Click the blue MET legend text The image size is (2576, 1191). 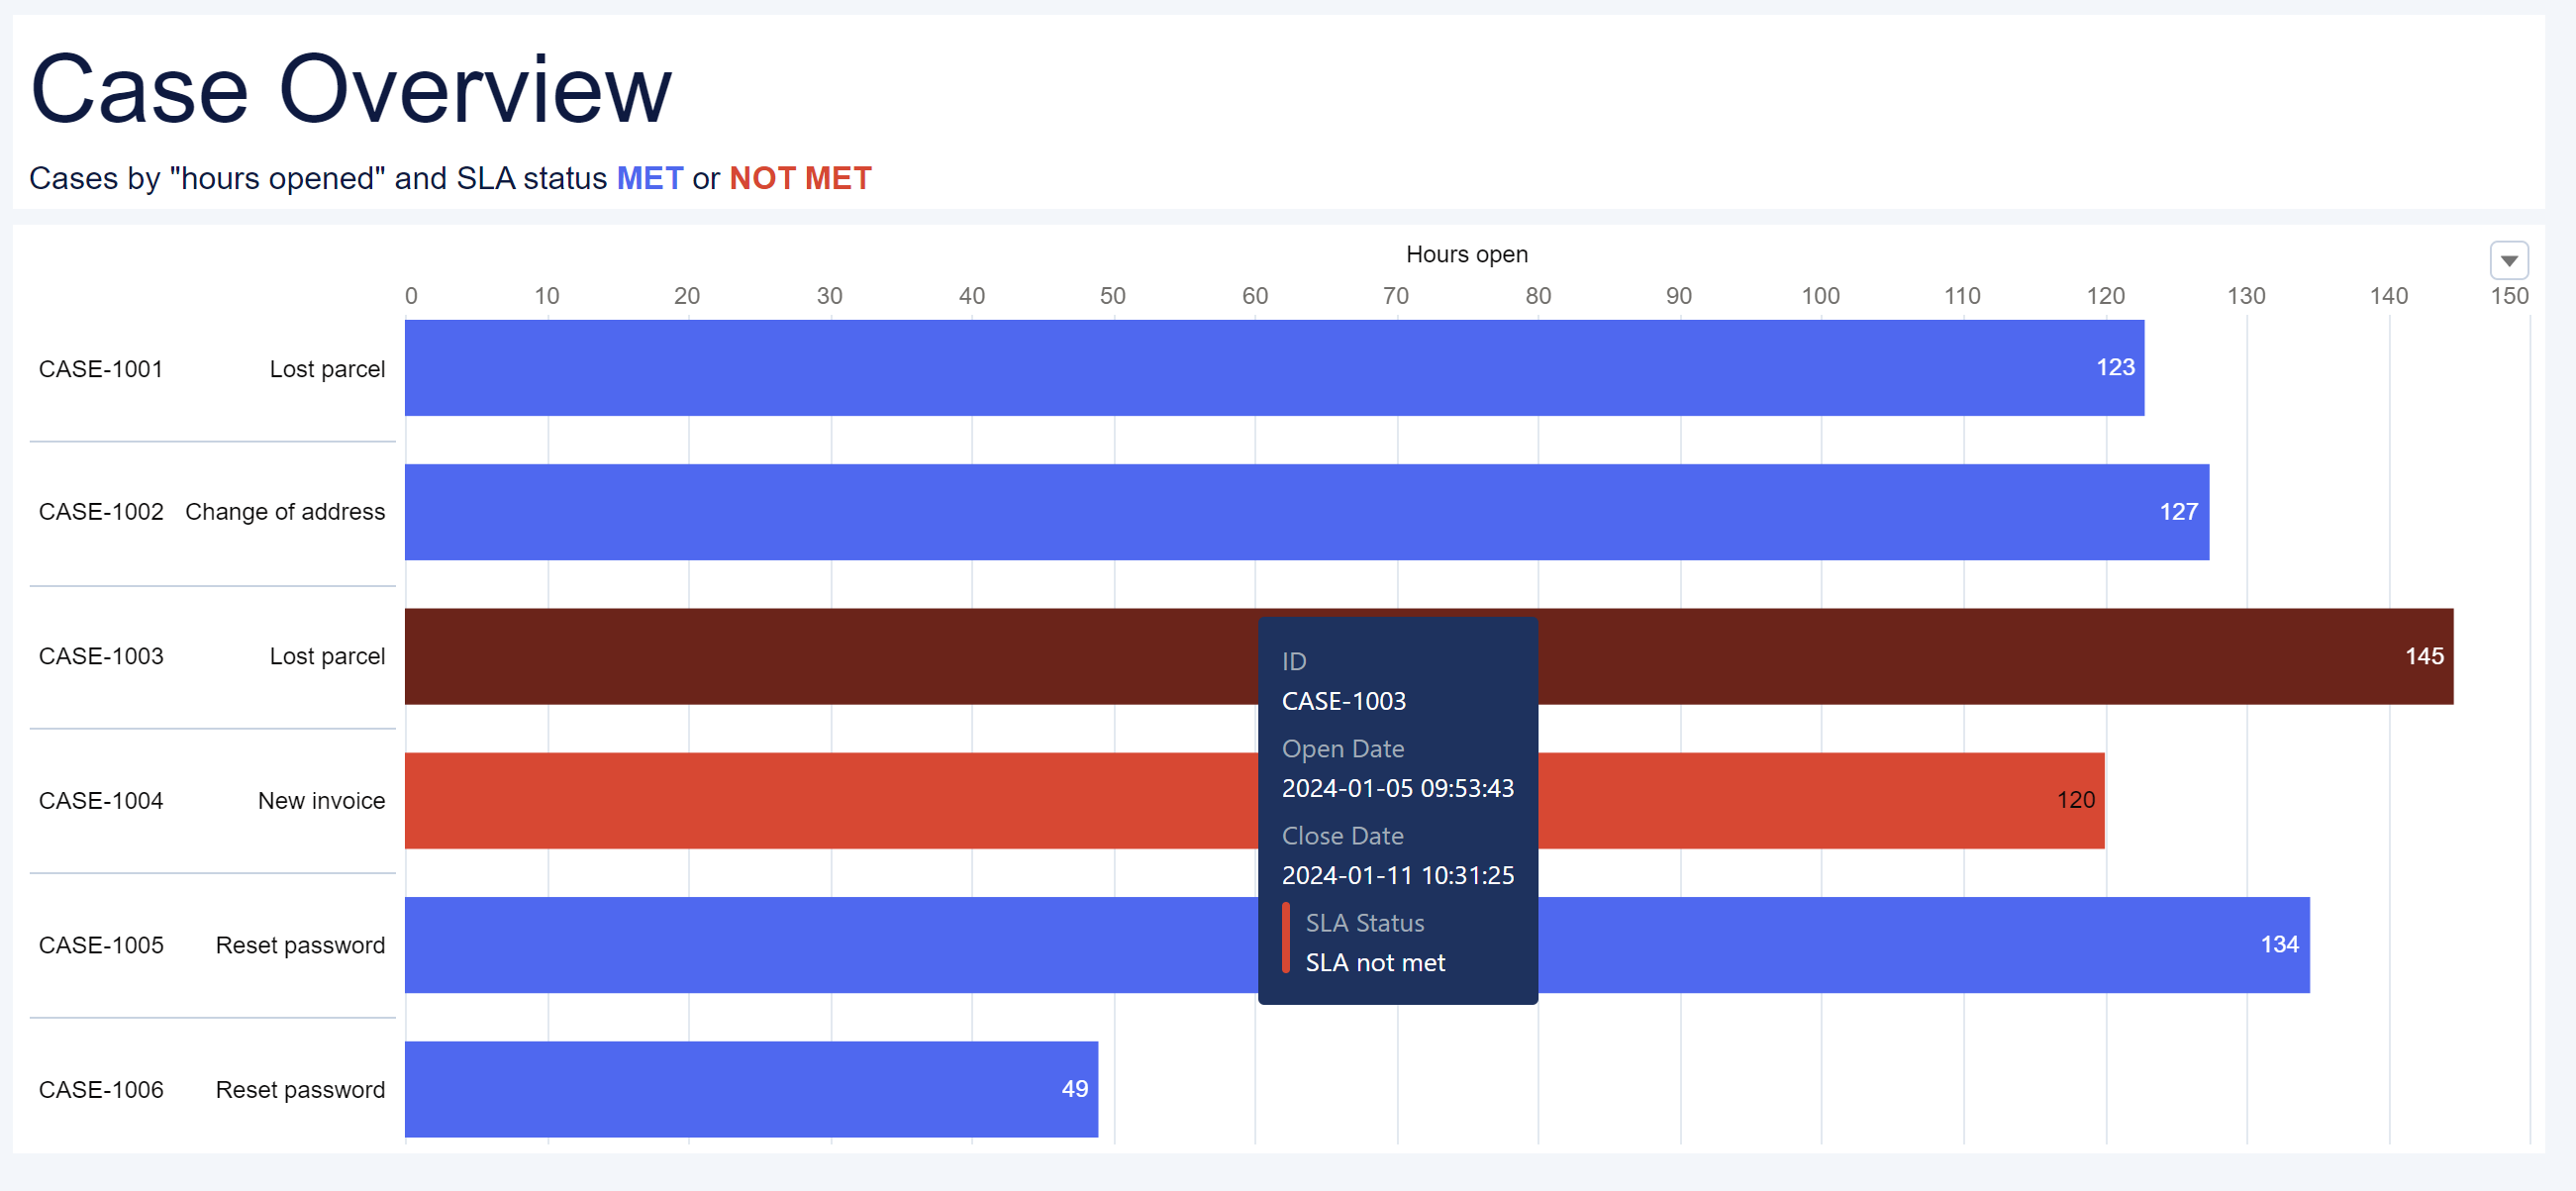pyautogui.click(x=649, y=178)
